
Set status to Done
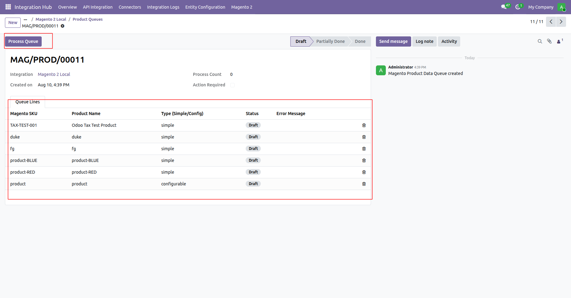[360, 41]
